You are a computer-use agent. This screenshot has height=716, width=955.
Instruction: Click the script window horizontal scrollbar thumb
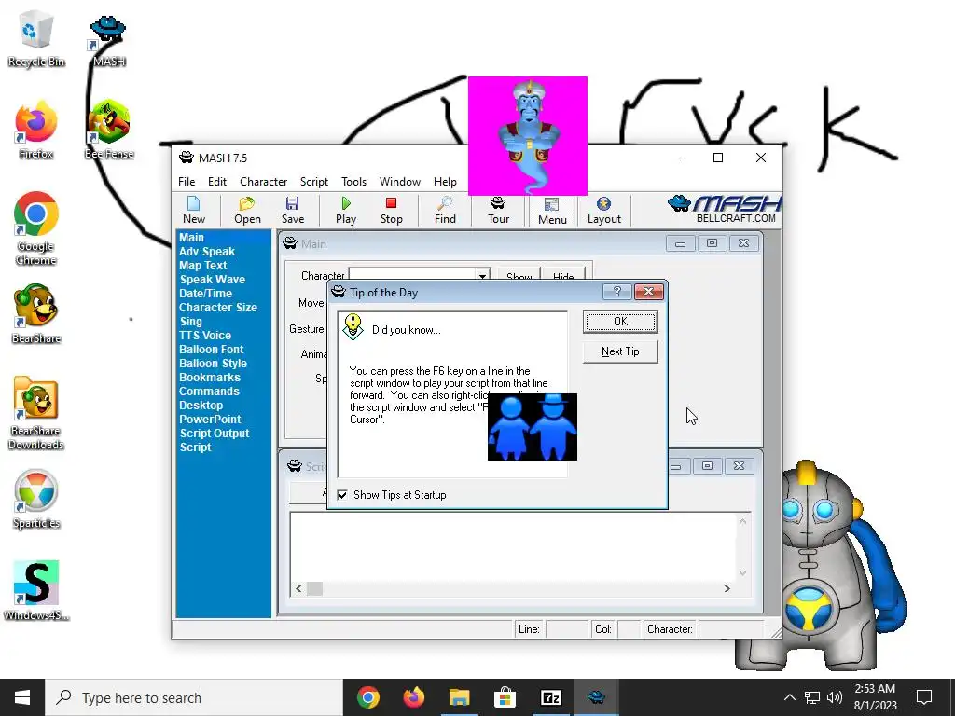pos(314,589)
